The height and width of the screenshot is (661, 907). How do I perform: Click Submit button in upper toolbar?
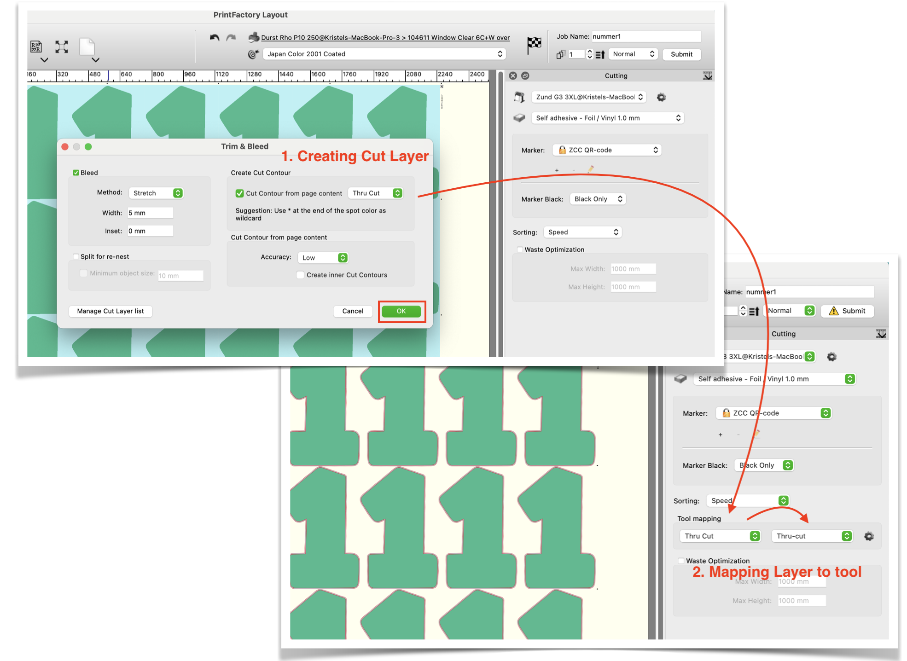click(681, 54)
